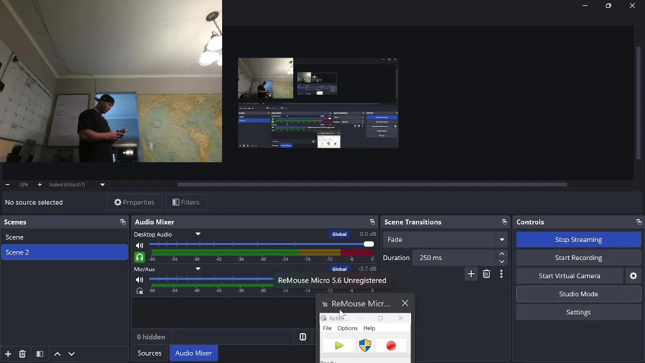645x363 pixels.
Task: Increase transition duration with up arrow
Action: (502, 254)
